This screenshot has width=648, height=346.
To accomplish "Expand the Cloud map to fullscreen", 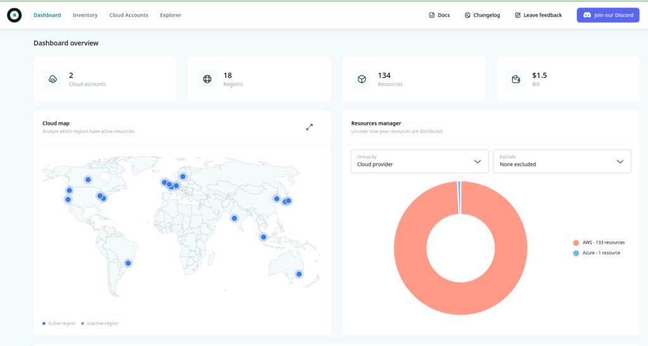I will pyautogui.click(x=309, y=127).
